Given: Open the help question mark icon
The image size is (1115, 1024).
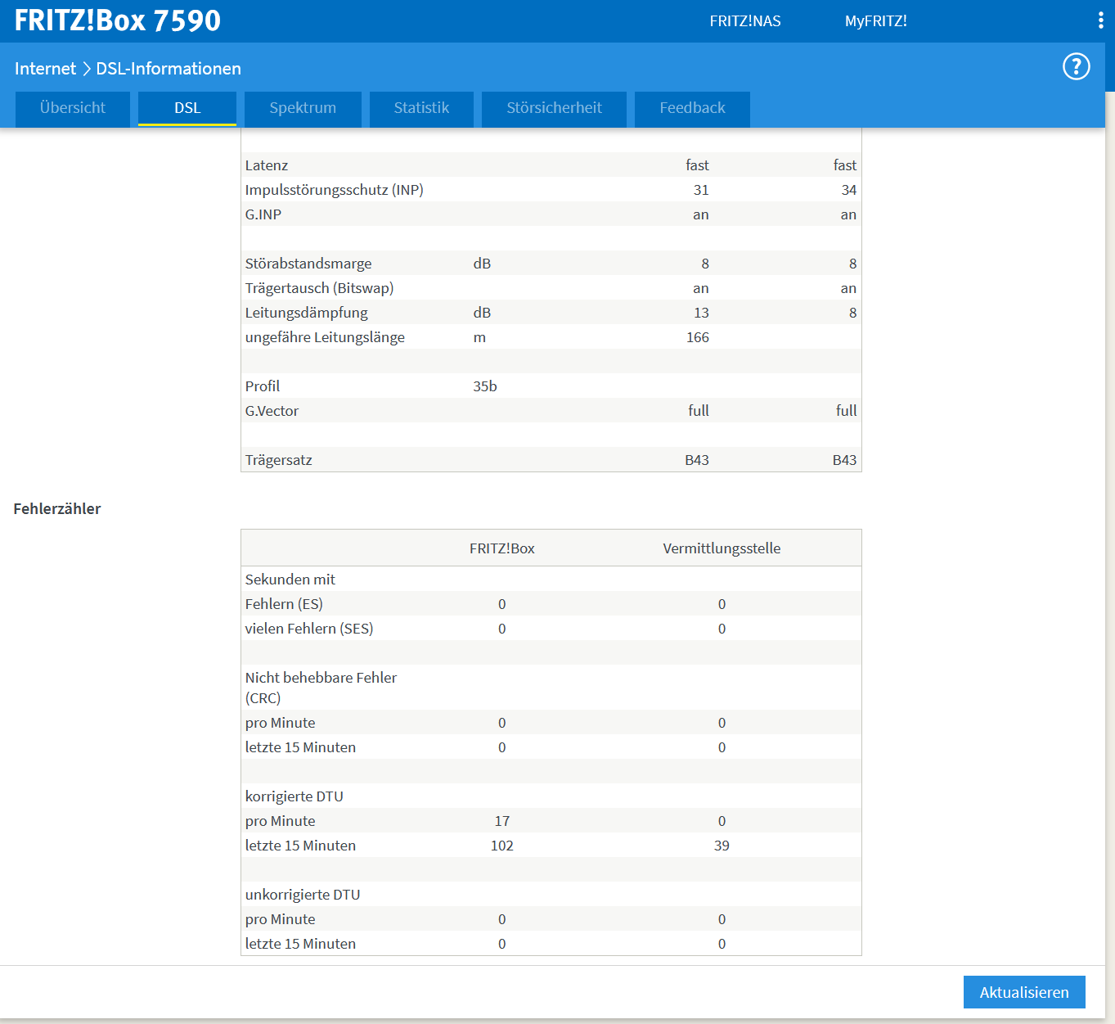Looking at the screenshot, I should pyautogui.click(x=1076, y=66).
